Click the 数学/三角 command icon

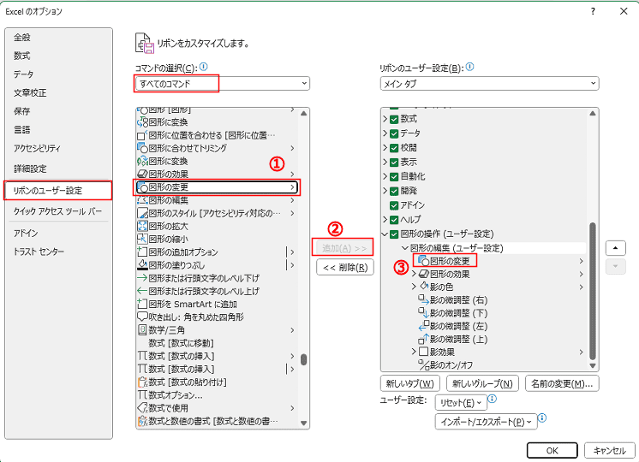(142, 330)
